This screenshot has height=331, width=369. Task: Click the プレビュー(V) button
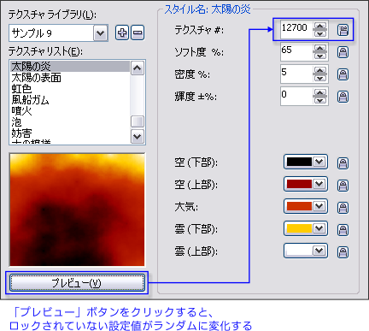[77, 283]
